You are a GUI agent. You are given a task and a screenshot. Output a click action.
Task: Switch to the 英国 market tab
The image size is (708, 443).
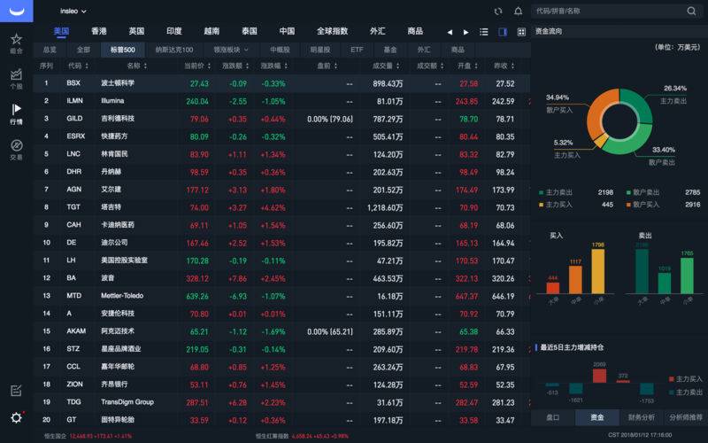[136, 31]
